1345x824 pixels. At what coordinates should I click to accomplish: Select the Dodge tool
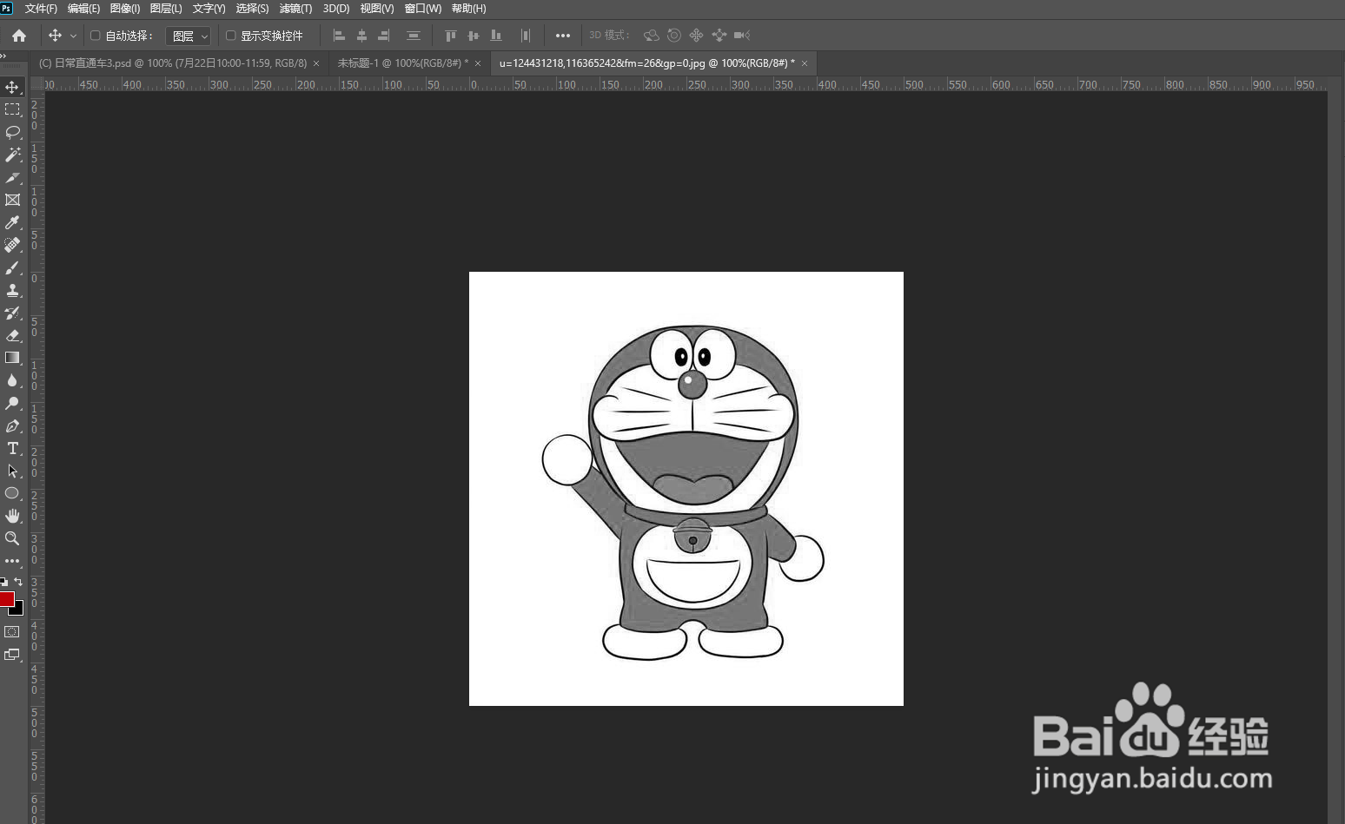pos(12,403)
